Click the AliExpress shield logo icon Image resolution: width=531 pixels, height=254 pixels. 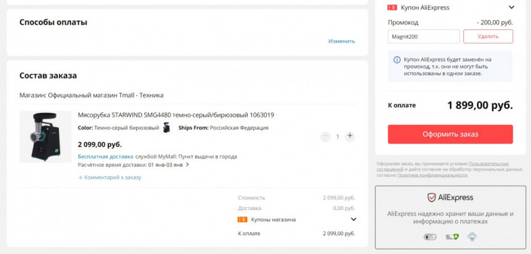(x=432, y=198)
